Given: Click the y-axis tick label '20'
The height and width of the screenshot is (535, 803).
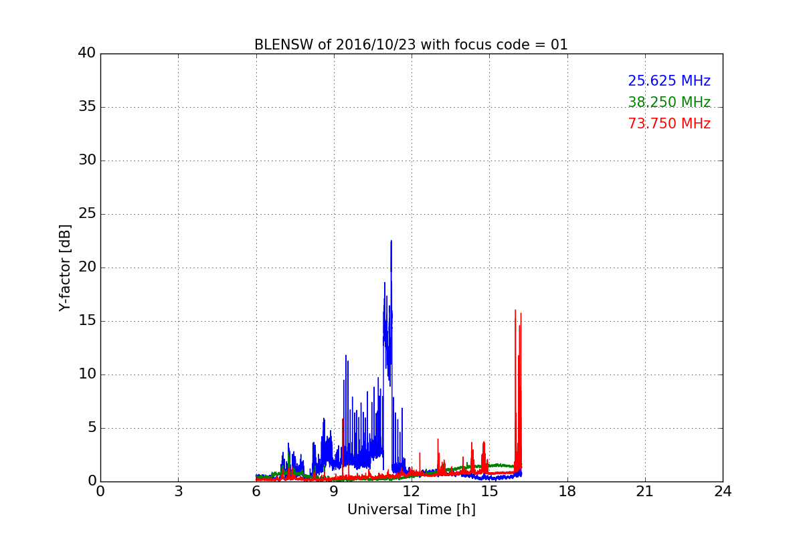Looking at the screenshot, I should point(87,267).
